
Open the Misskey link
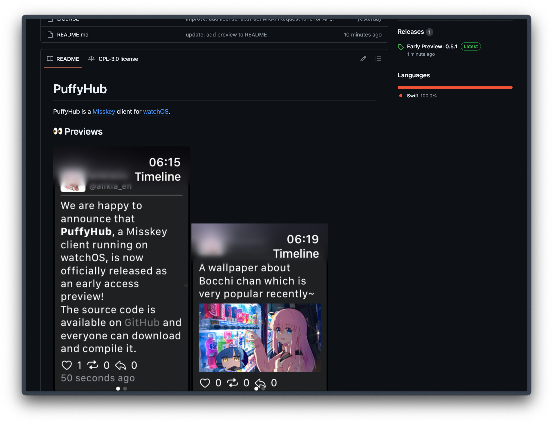coord(104,112)
